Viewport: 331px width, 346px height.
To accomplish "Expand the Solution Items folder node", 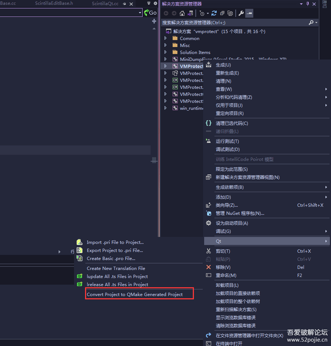I will [x=165, y=52].
